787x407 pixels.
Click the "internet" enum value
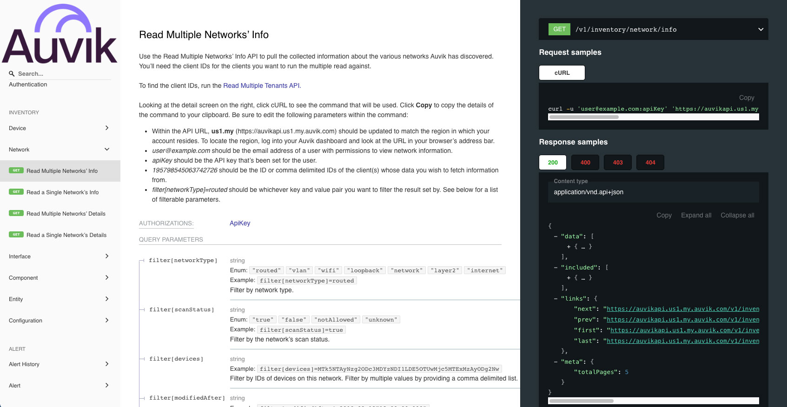click(485, 270)
